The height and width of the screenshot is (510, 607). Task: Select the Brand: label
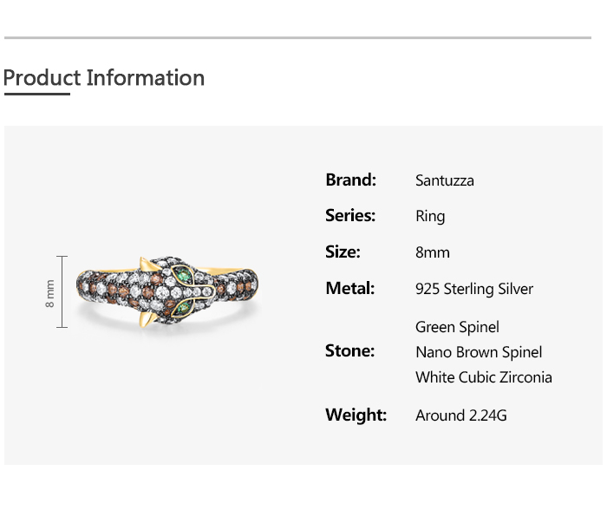click(350, 180)
